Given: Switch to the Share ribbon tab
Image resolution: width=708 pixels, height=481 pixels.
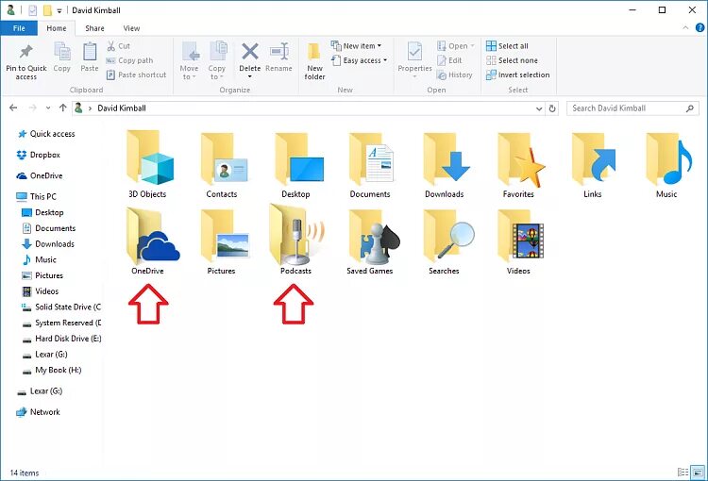Looking at the screenshot, I should (x=94, y=28).
